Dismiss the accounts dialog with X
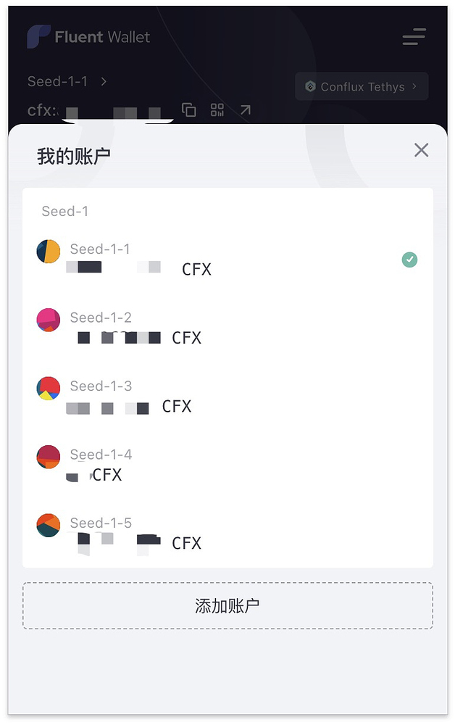This screenshot has height=725, width=455. tap(421, 149)
